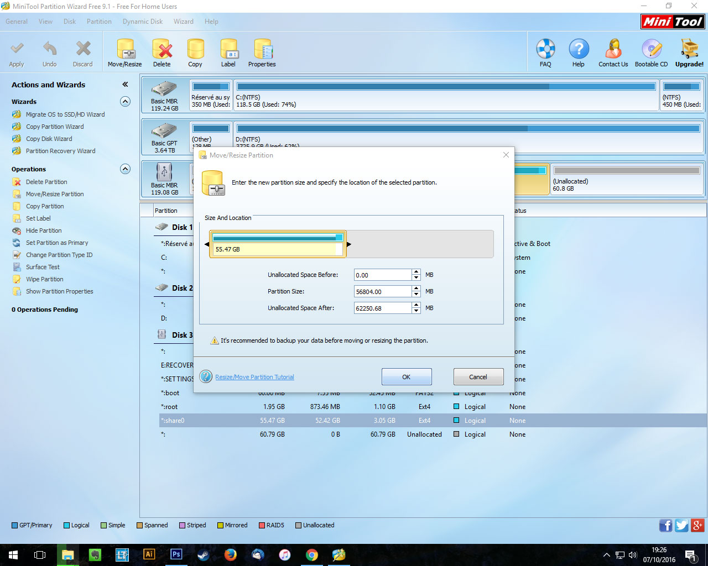Screen dimensions: 708x566
Task: Click the Disk 1 Basic MBR 119.24 GB icon
Action: click(x=164, y=89)
